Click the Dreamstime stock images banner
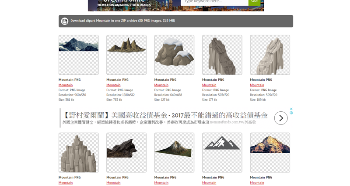 pos(131,3)
